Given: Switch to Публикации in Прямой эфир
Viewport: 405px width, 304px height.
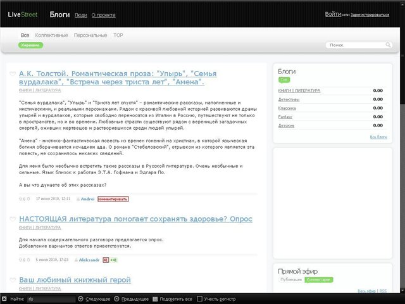Looking at the screenshot, I should point(291,280).
